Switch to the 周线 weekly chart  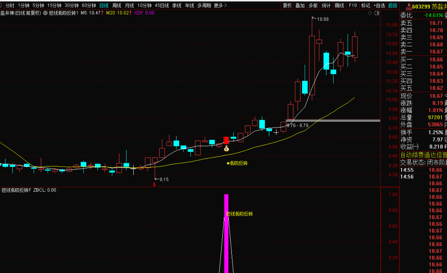(117, 5)
